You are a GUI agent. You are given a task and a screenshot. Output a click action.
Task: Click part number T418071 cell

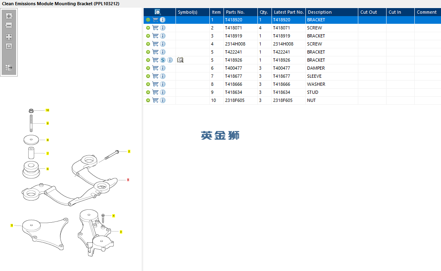(240, 28)
